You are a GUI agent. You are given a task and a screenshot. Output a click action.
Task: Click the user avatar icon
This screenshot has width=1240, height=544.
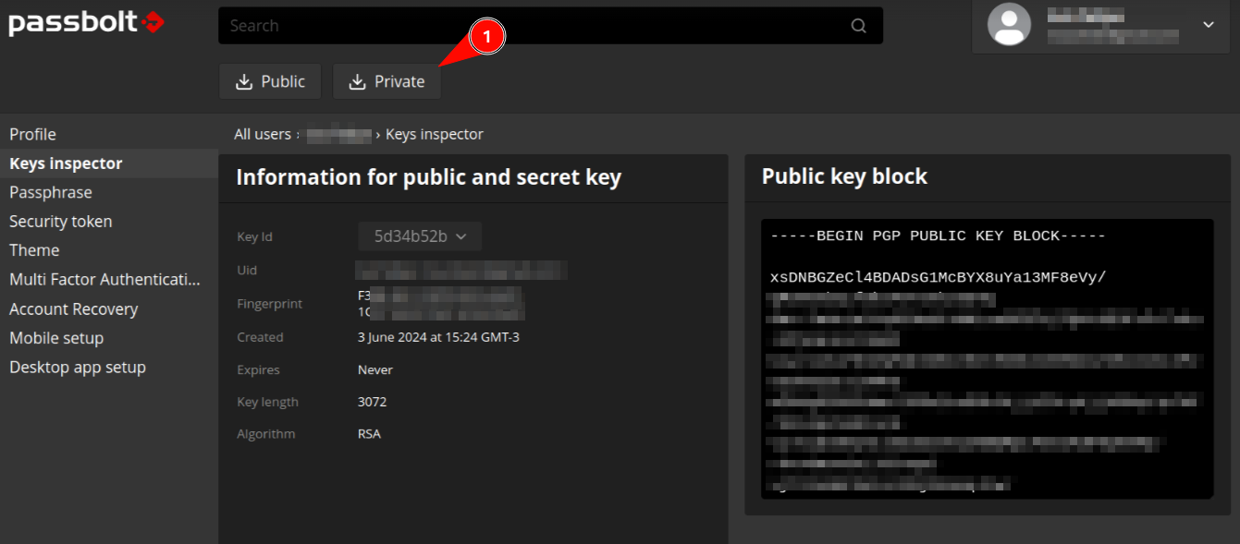point(1009,25)
